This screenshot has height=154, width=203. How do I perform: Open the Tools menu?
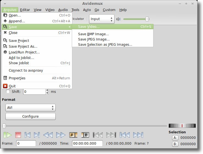point(75,10)
